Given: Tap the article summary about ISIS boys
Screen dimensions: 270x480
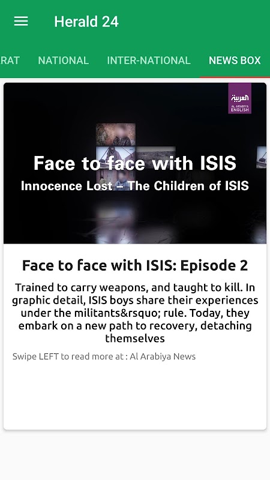Looking at the screenshot, I should [135, 313].
